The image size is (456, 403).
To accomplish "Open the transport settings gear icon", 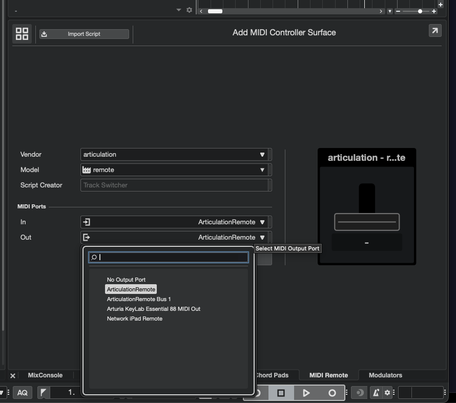I will [388, 392].
